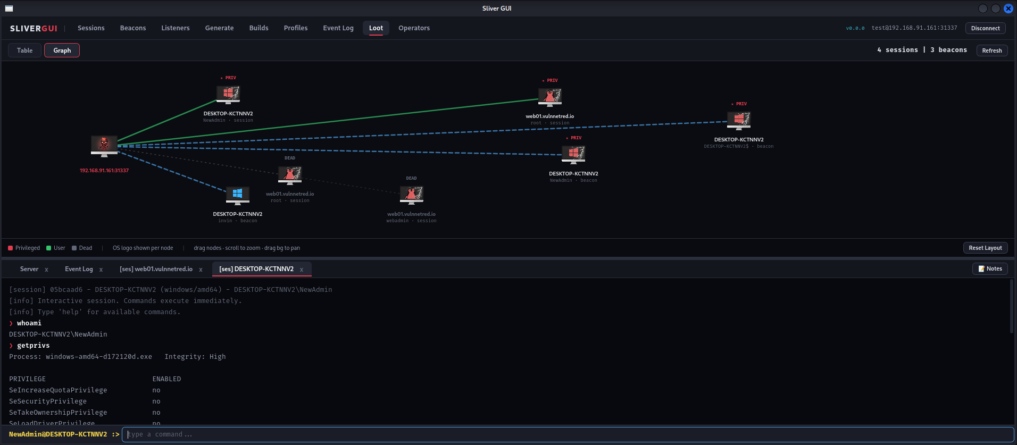Go to the Profiles tab
Screen dimensions: 1017x445
(296, 28)
